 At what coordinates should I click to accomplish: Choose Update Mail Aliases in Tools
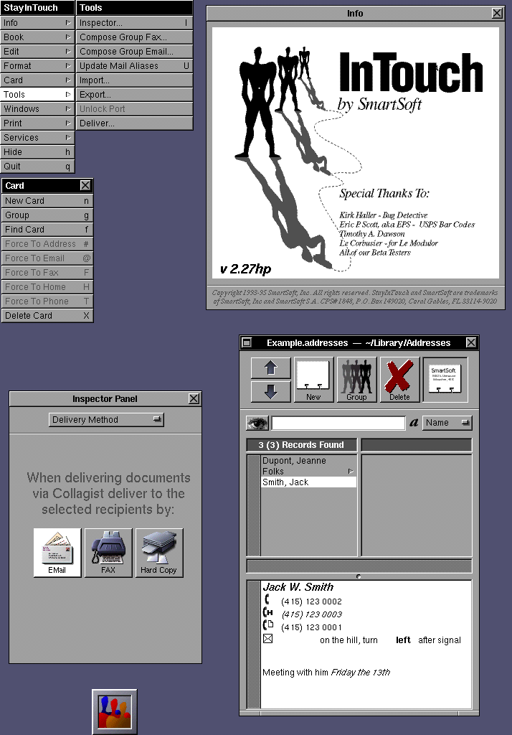pyautogui.click(x=134, y=65)
